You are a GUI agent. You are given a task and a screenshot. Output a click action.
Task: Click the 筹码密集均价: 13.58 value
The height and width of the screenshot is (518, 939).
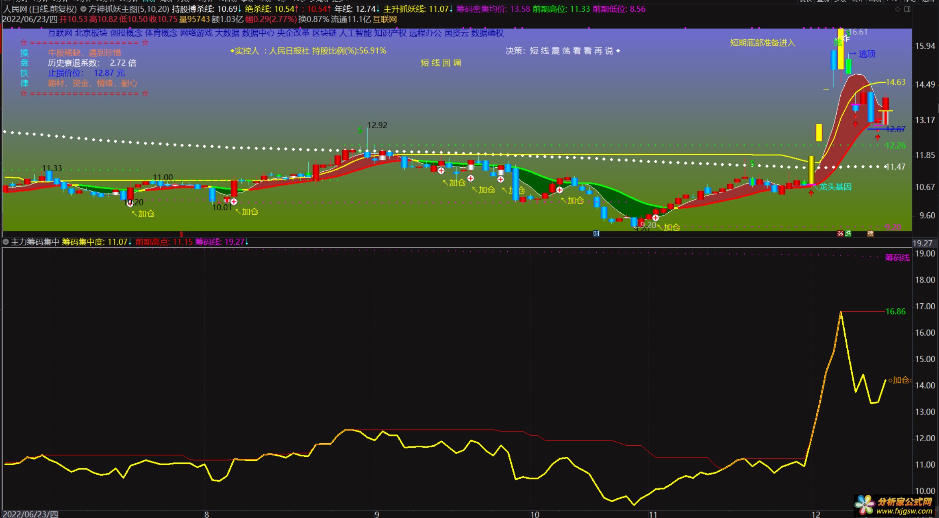(493, 9)
